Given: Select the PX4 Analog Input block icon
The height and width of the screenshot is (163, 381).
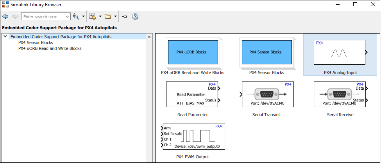Looking at the screenshot, I should click(x=340, y=52).
